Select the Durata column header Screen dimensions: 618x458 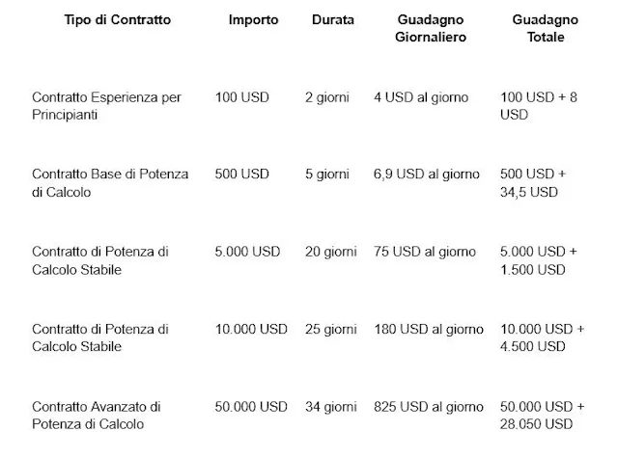[332, 19]
